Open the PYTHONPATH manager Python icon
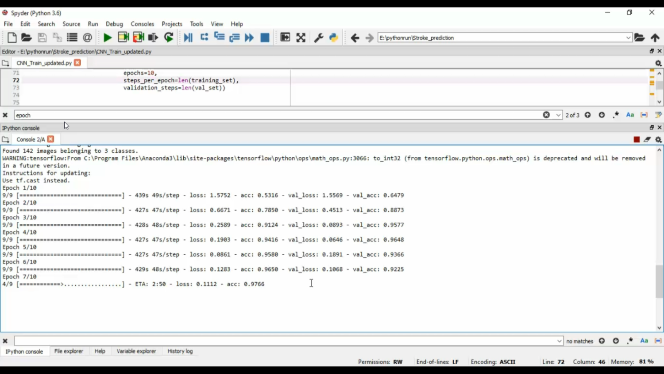This screenshot has height=374, width=664. (334, 38)
